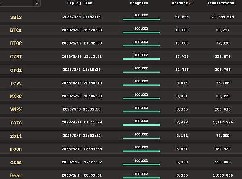Viewport: 242px width, 179px height.
Task: Open the zbit token
Action: (16, 136)
